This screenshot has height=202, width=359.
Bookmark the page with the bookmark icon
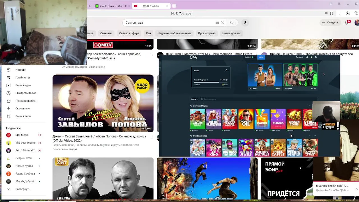tap(332, 13)
